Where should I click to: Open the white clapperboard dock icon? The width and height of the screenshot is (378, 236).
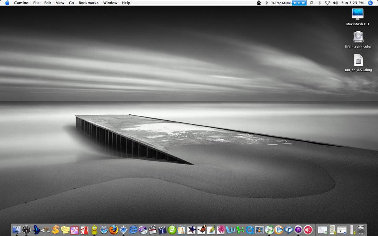pyautogui.click(x=152, y=230)
